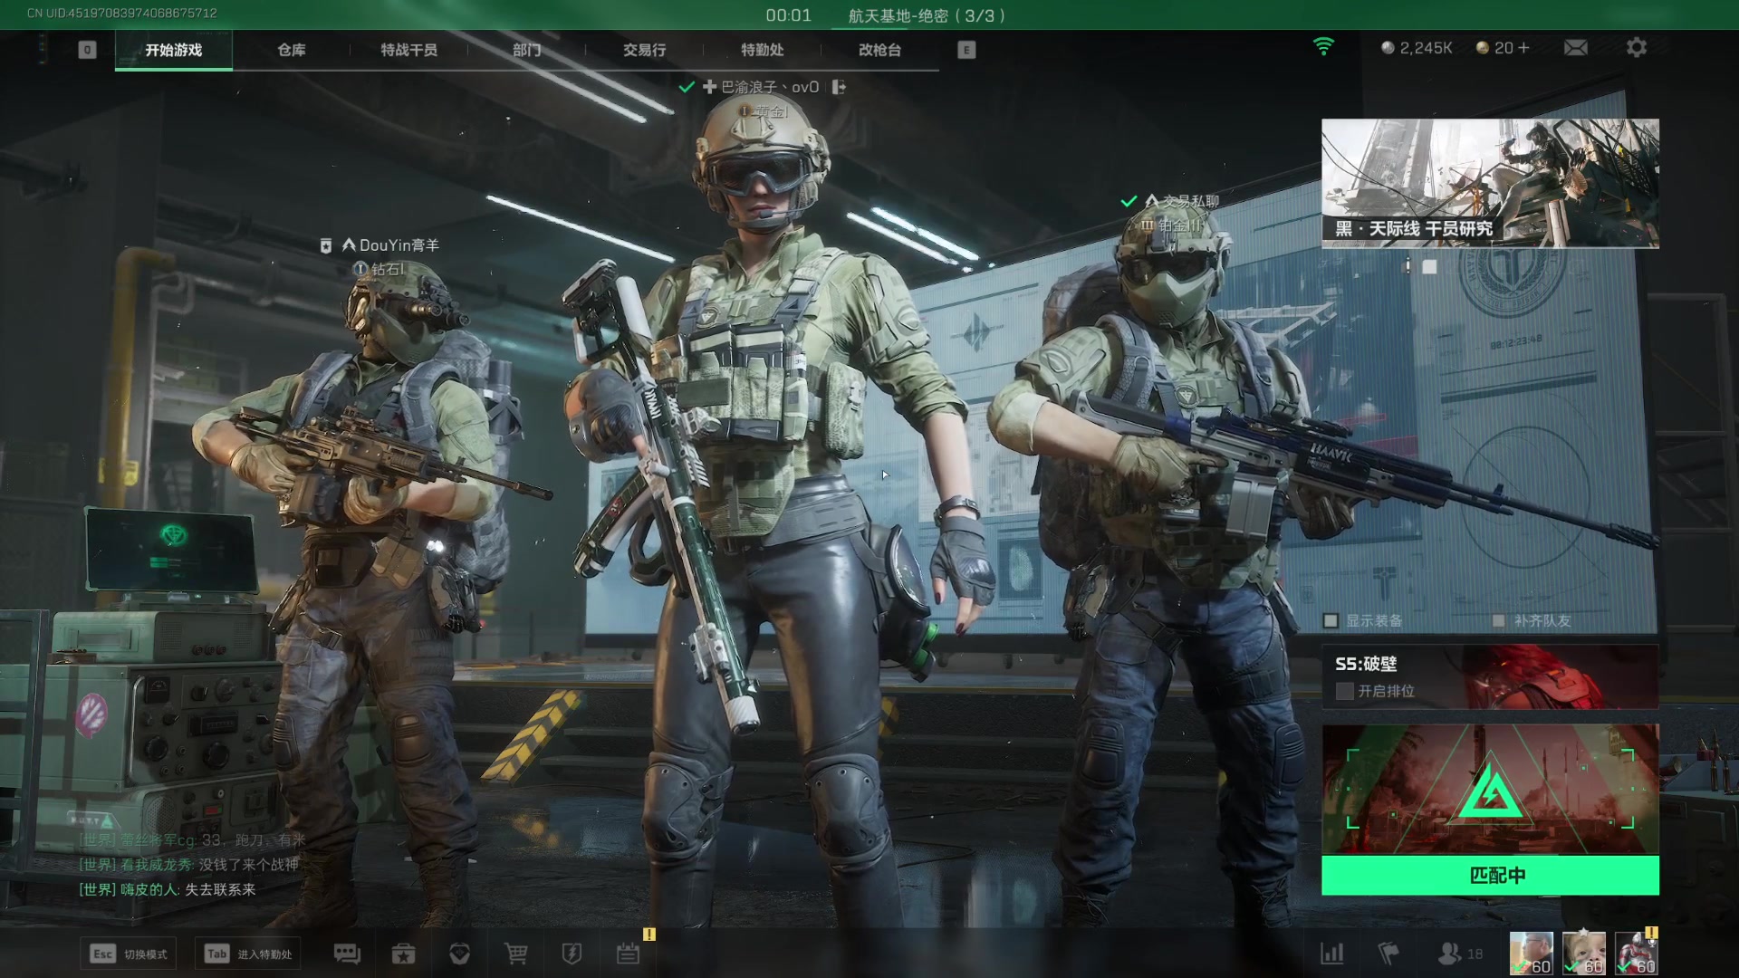Screen dimensions: 1739x978
Task: Open the bar chart statistics icon
Action: pos(1332,954)
